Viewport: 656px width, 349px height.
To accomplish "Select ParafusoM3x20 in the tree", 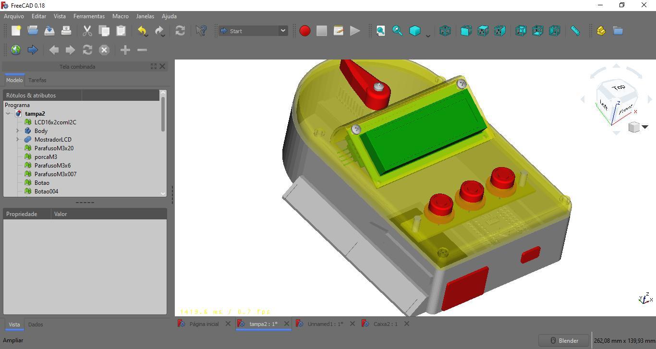I will point(54,148).
